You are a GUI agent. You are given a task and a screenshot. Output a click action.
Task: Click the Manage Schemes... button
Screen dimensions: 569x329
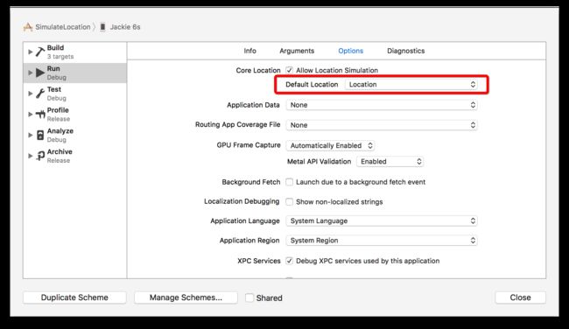pos(186,297)
